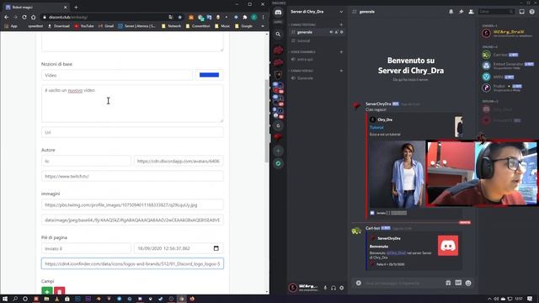Click the title field containing 'Video'

(117, 75)
